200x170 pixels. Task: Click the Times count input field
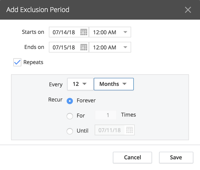click(106, 115)
